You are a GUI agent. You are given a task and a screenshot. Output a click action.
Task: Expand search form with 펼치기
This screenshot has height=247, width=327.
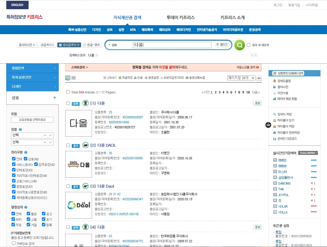[x=222, y=45]
